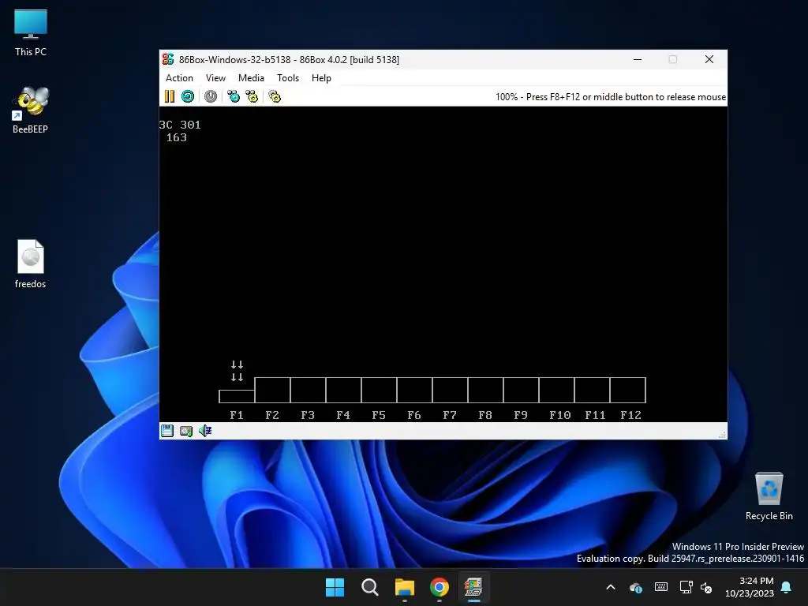Click the '163' text in emulated screen
Viewport: 808px width, 606px height.
click(x=176, y=137)
